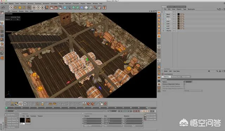The width and height of the screenshot is (225, 131).
Task: Click the recycle arrows icon in lower toolbar
Action: point(25,104)
